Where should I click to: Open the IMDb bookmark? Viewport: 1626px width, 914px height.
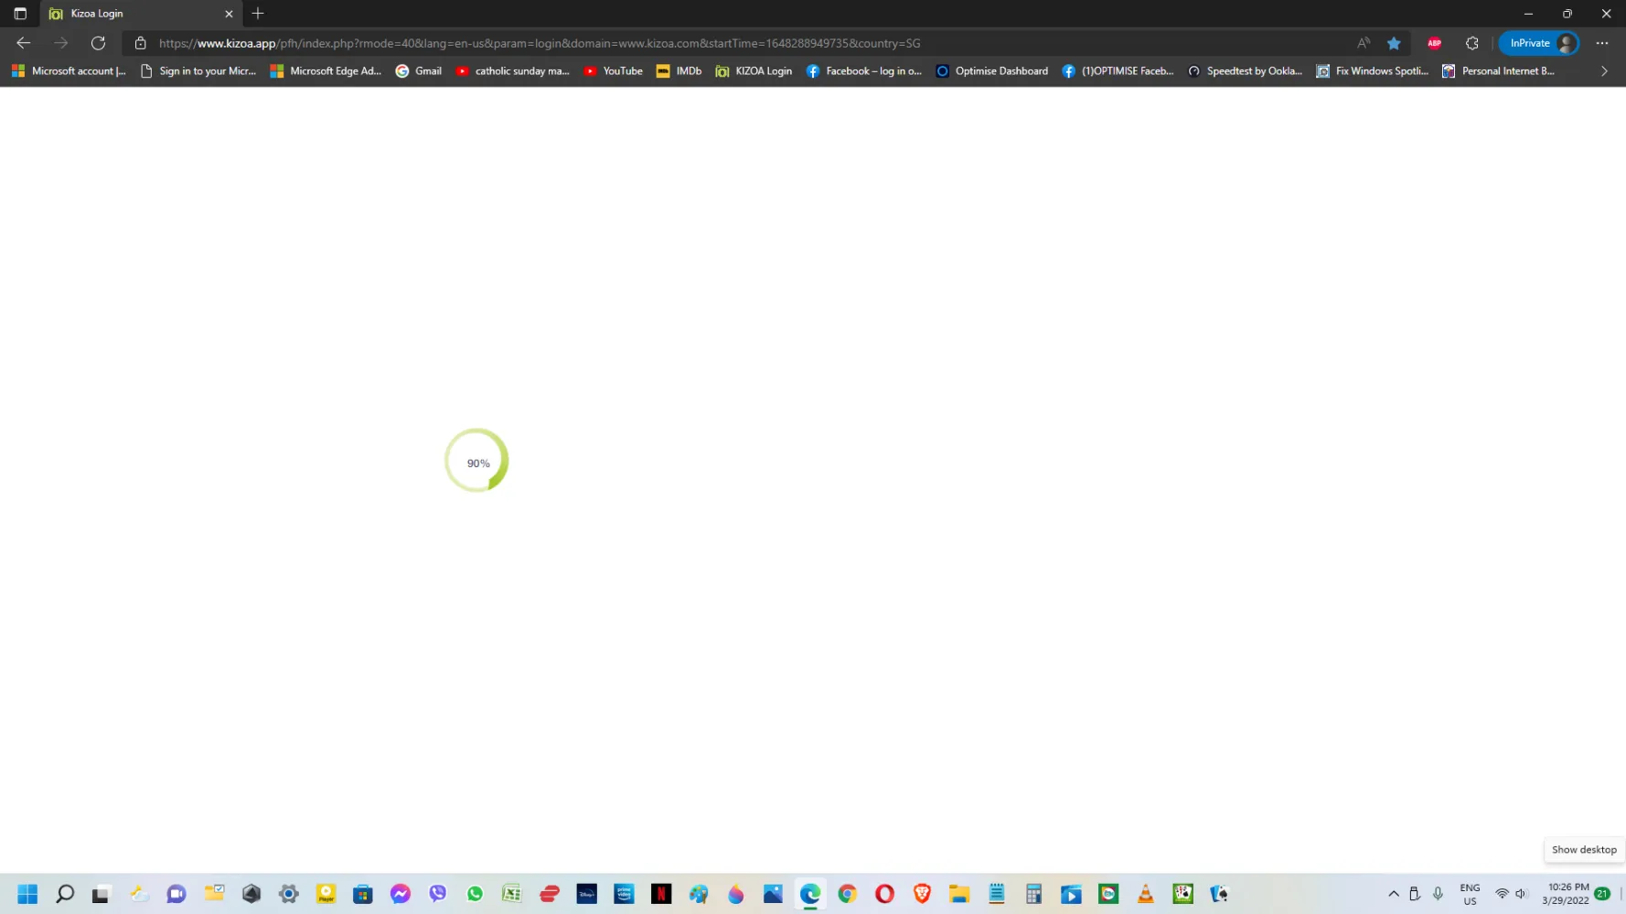click(x=679, y=71)
